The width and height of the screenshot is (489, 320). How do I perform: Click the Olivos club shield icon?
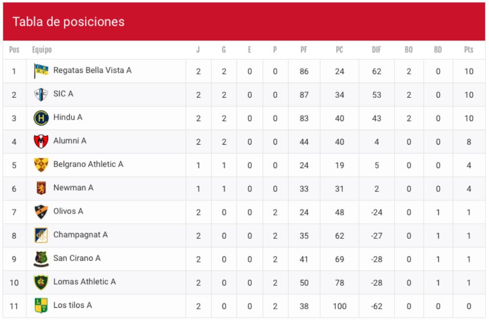tap(41, 212)
